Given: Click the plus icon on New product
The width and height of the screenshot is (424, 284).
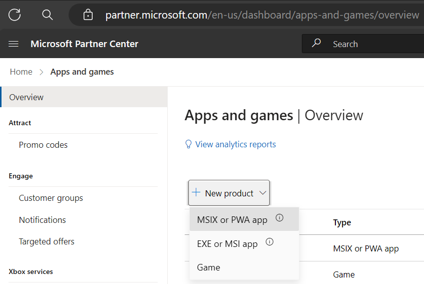Looking at the screenshot, I should click(x=196, y=192).
